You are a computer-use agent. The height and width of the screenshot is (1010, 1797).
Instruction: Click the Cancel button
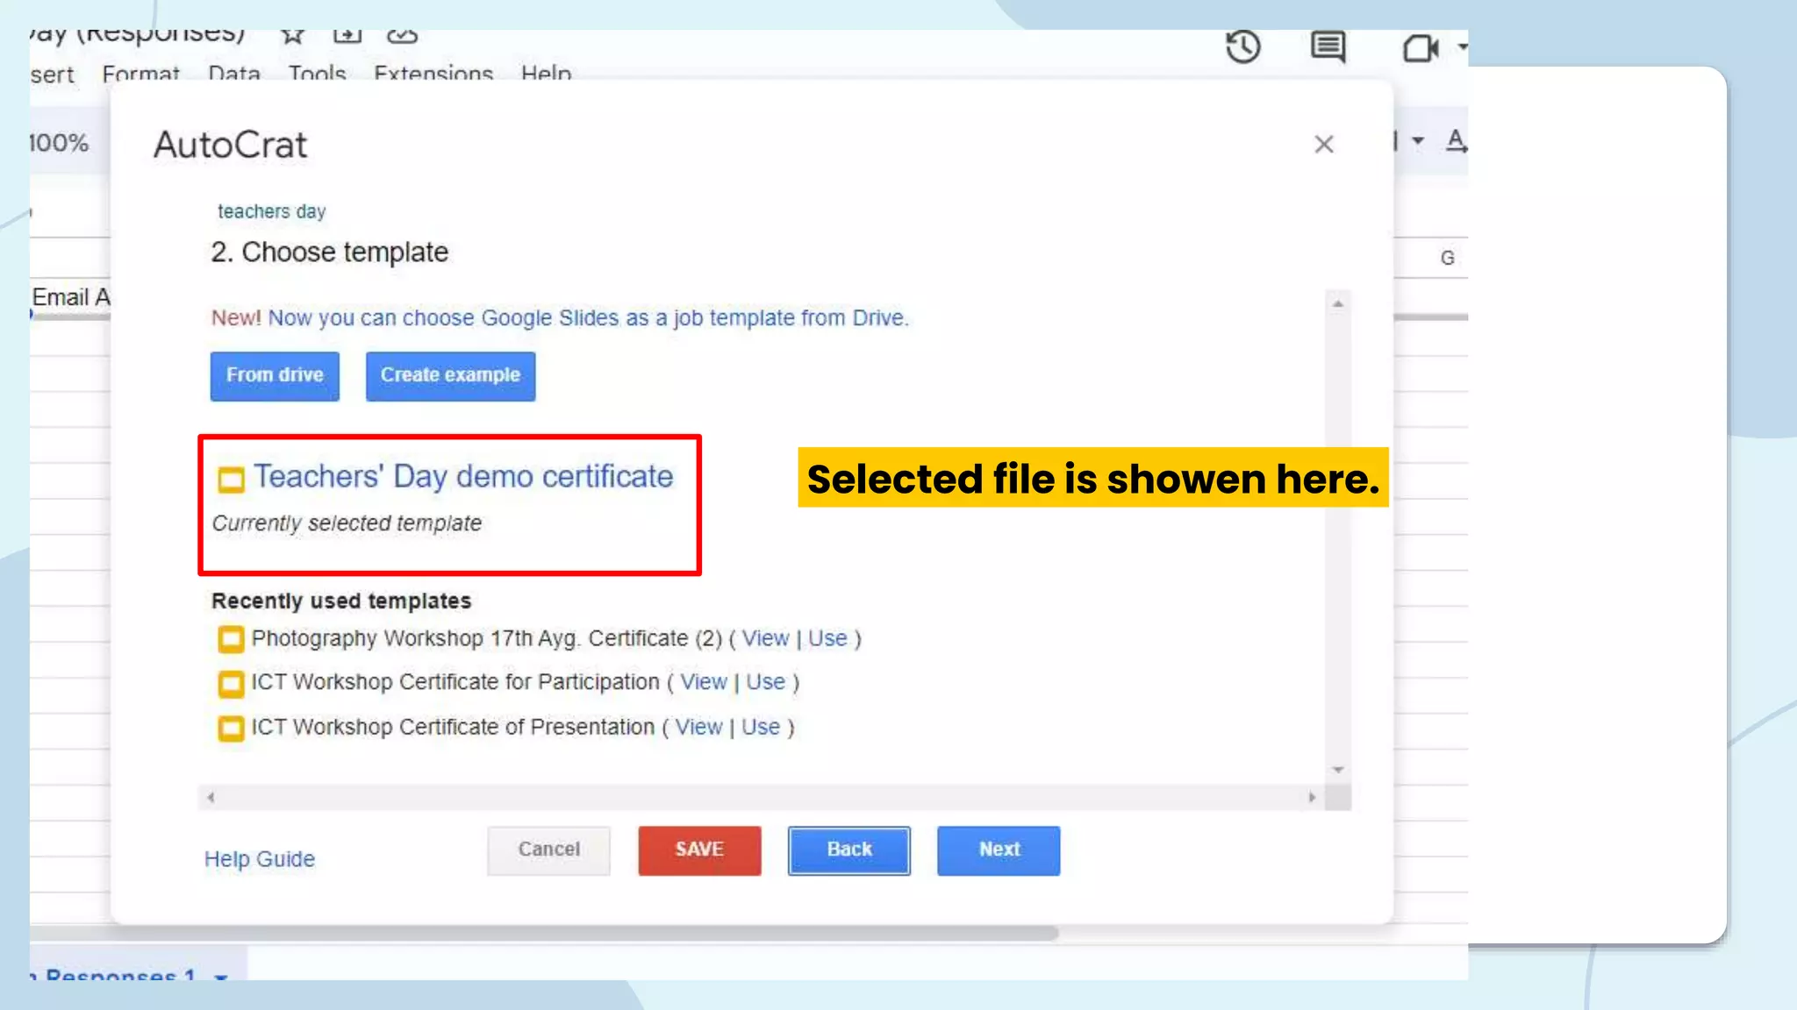click(548, 850)
